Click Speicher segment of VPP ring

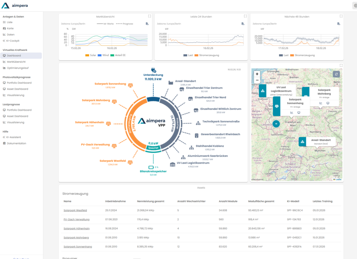153,148
